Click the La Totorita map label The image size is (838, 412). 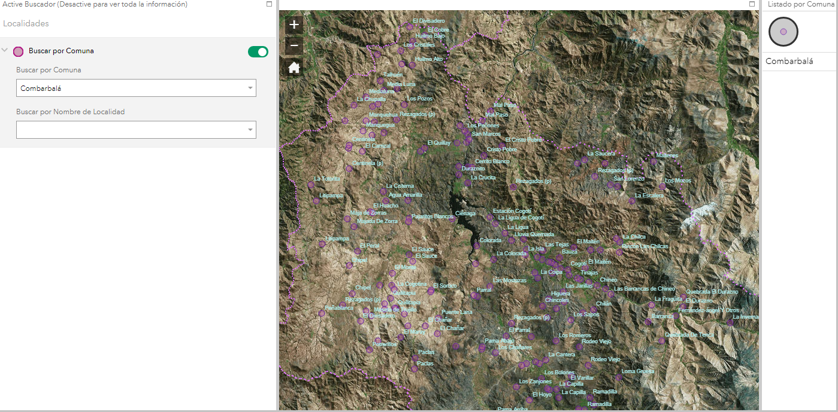pos(326,179)
